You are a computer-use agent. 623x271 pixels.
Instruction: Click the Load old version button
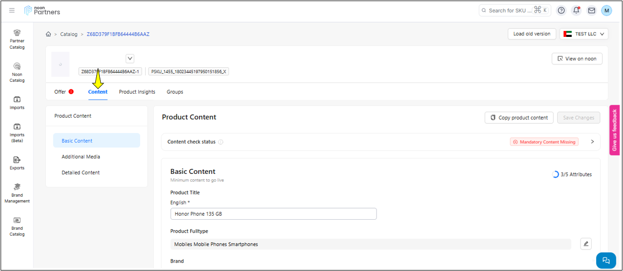coord(532,34)
